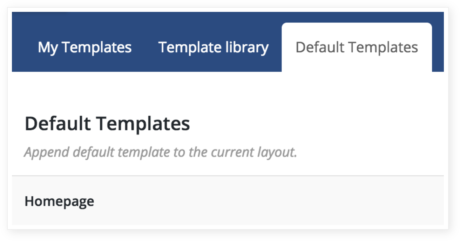This screenshot has height=241, width=460.
Task: Click the blue header right of the Default Templates tab
Action: pyautogui.click(x=438, y=48)
